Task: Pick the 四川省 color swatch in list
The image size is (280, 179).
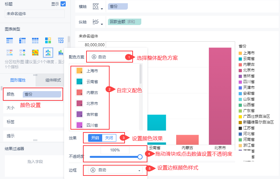Action: coord(79,125)
